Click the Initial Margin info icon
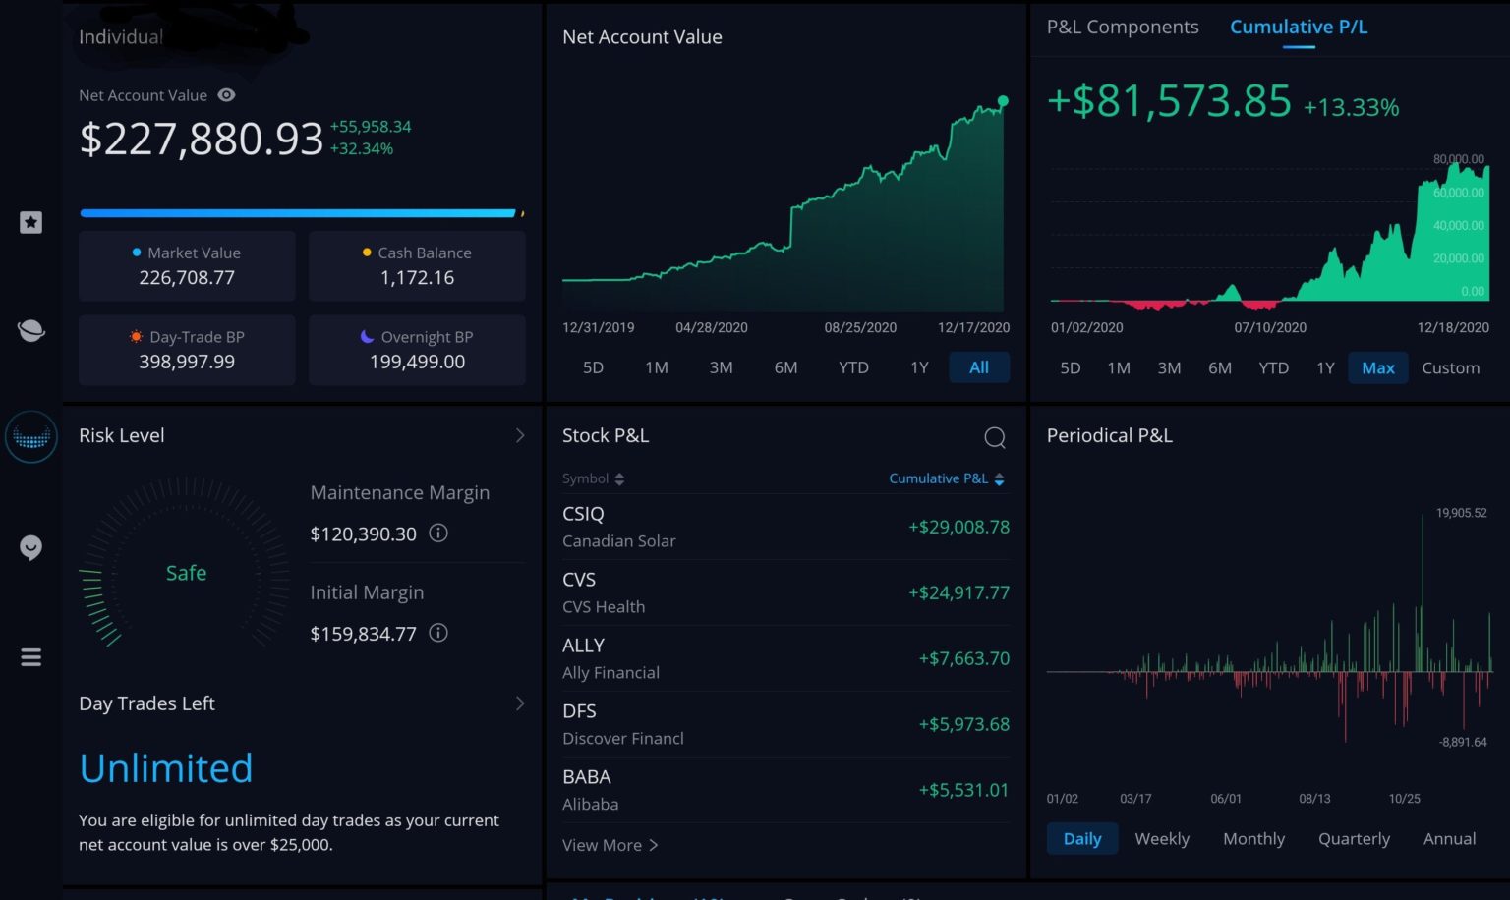This screenshot has width=1510, height=900. (x=438, y=634)
